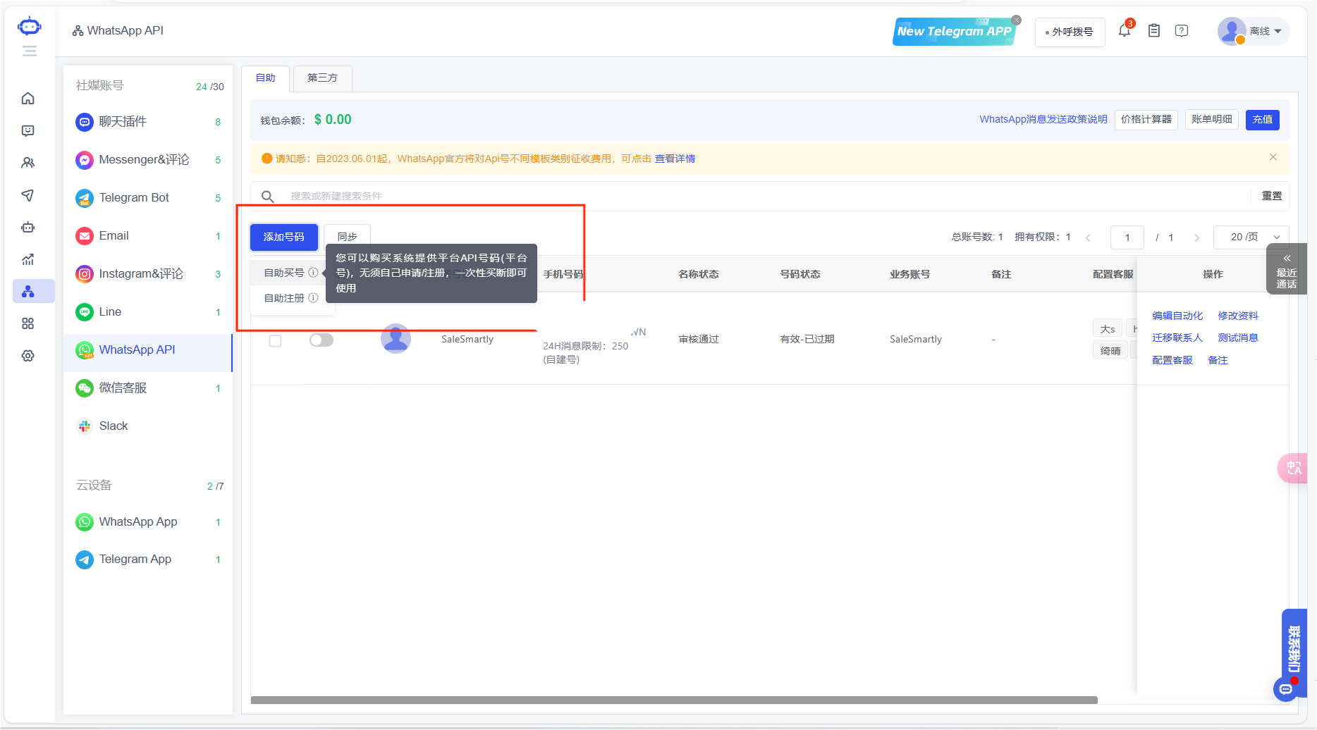Click the paper plane send icon
1317x730 pixels.
point(28,195)
